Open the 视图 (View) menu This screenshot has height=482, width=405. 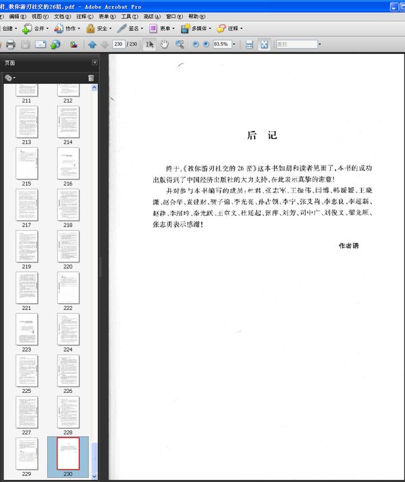pyautogui.click(x=40, y=16)
